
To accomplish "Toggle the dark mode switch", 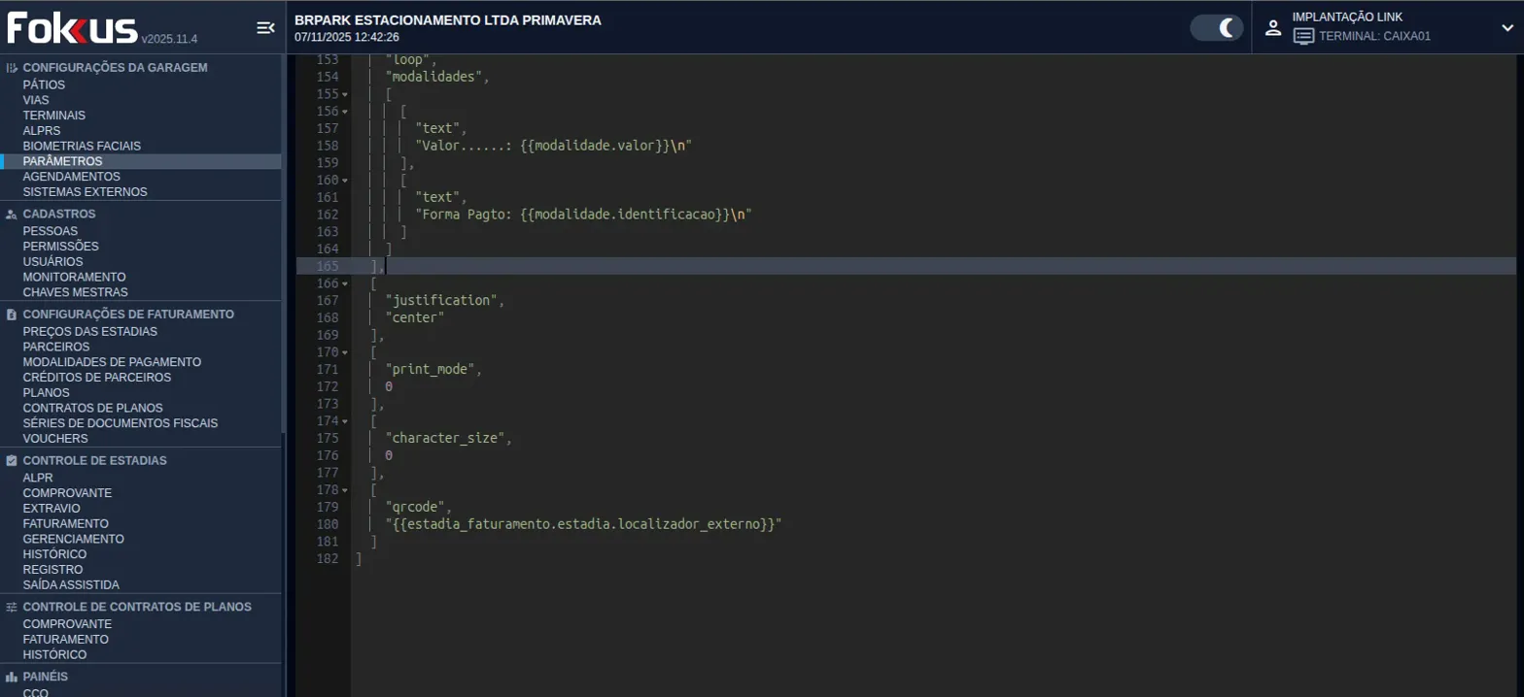I will tap(1217, 28).
